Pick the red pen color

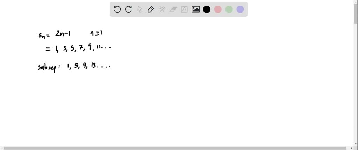pos(218,9)
